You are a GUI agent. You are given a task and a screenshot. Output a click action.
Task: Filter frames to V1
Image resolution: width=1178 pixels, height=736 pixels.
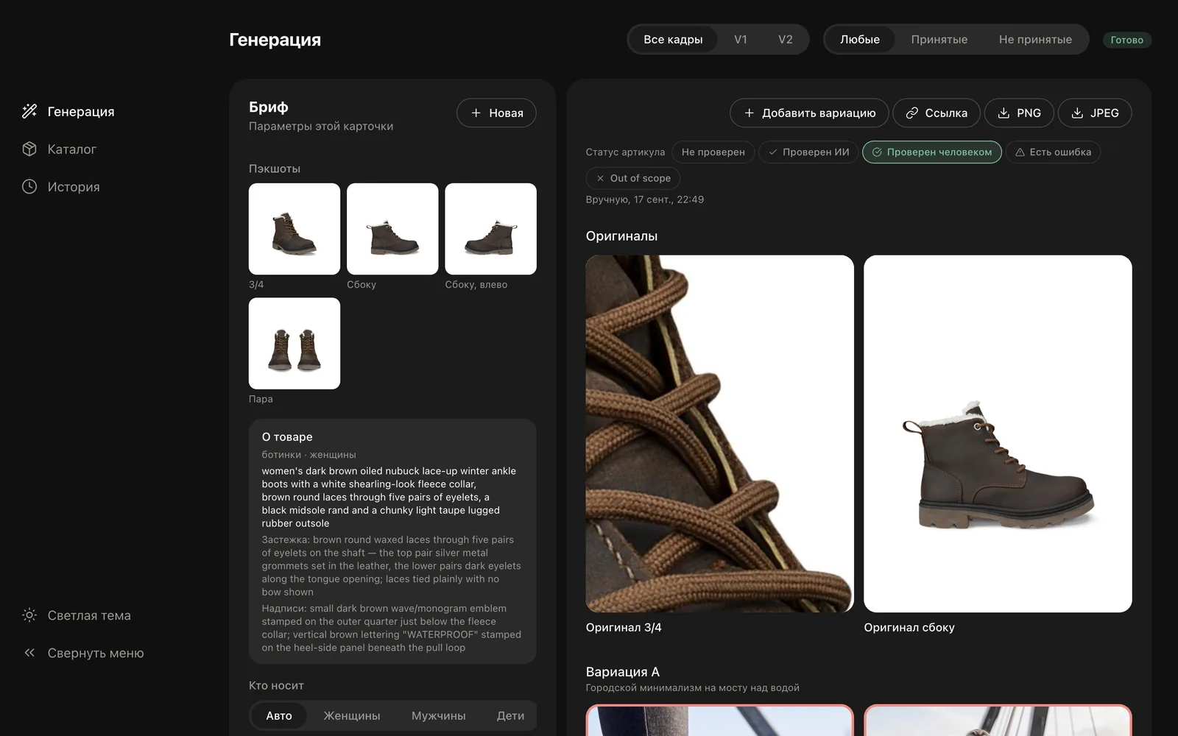click(x=741, y=40)
